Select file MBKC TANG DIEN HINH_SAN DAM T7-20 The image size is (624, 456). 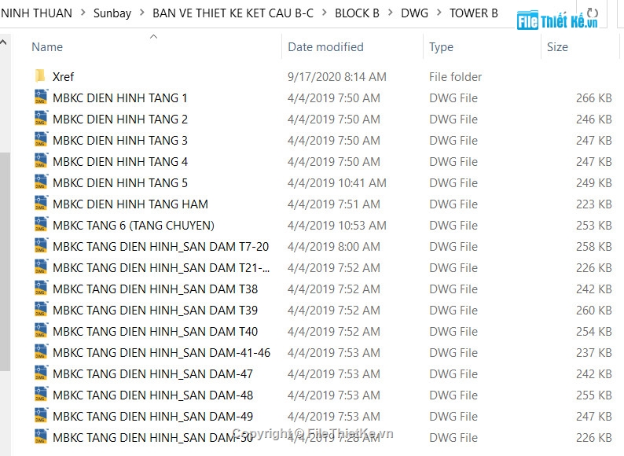point(160,247)
